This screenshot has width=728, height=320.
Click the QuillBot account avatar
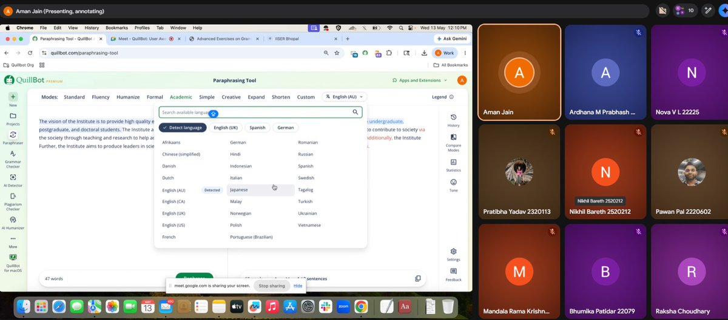pos(462,80)
